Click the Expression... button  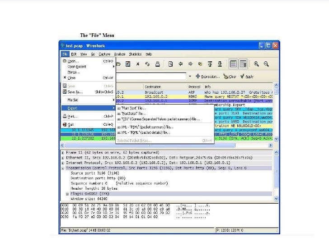(x=208, y=77)
